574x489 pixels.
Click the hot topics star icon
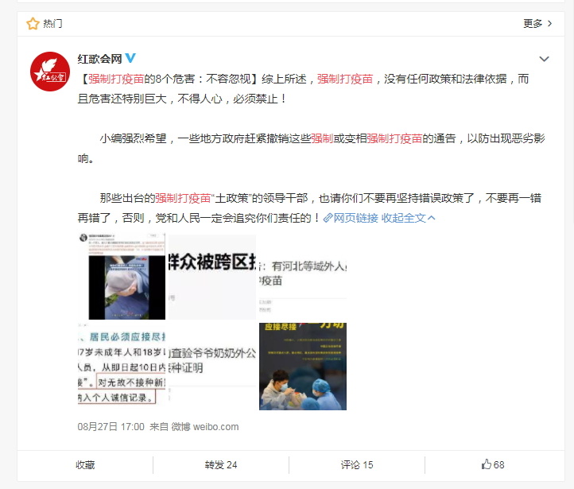pyautogui.click(x=33, y=24)
